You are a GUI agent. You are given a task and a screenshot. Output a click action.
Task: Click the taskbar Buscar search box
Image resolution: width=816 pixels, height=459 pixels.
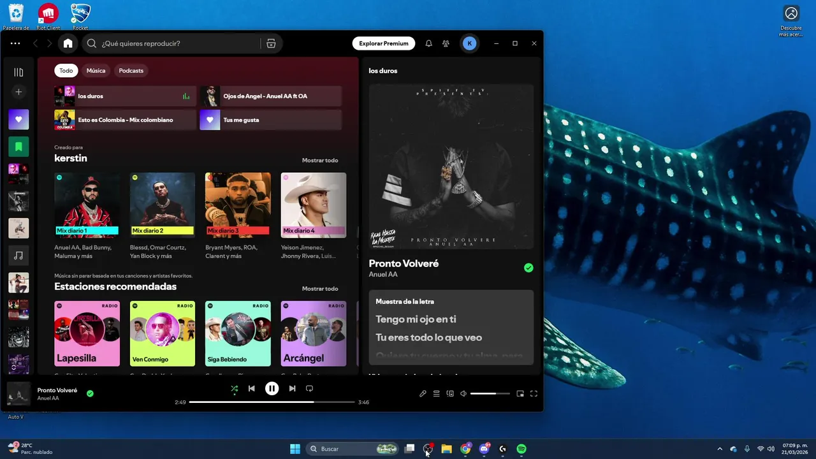pos(353,449)
